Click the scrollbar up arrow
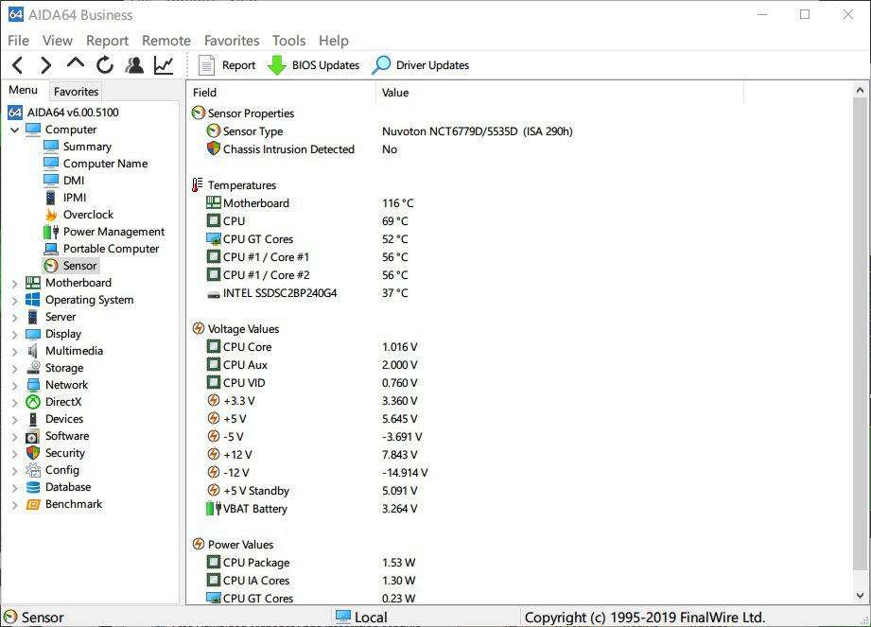 tap(860, 90)
